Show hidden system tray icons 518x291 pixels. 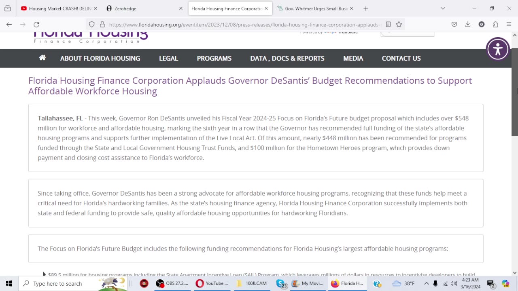pos(426,283)
